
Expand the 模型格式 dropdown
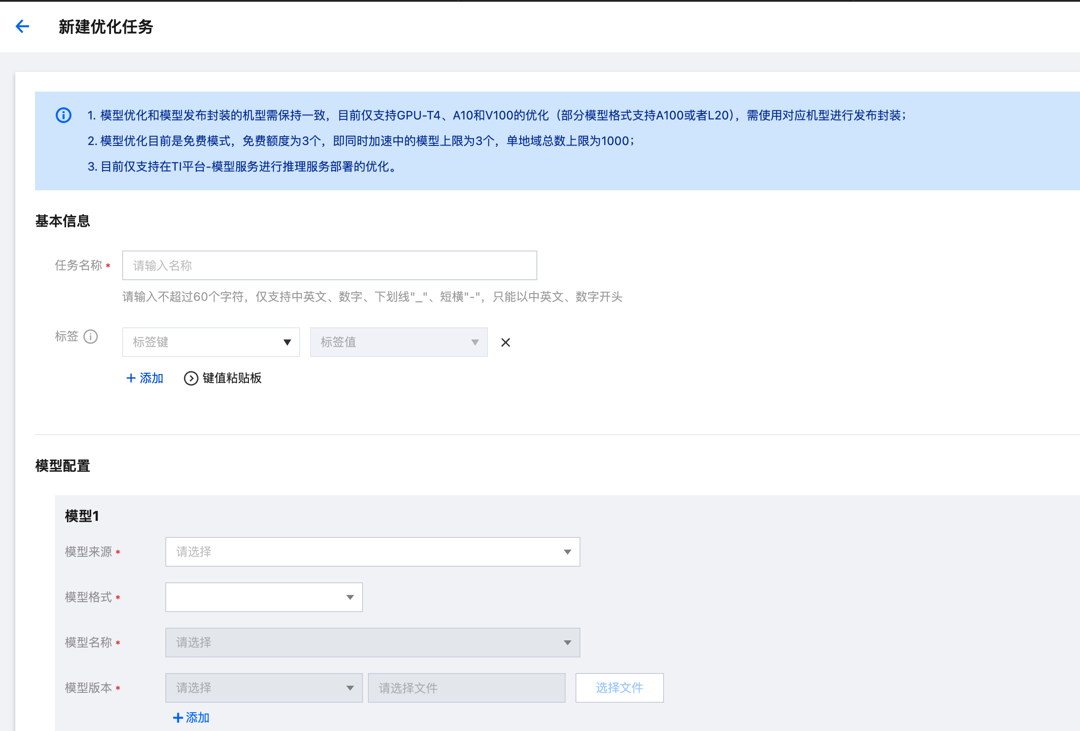(264, 597)
